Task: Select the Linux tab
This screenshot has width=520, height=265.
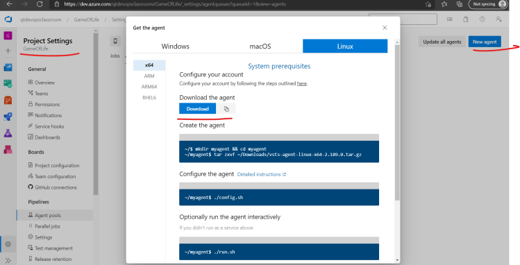Action: click(x=345, y=46)
